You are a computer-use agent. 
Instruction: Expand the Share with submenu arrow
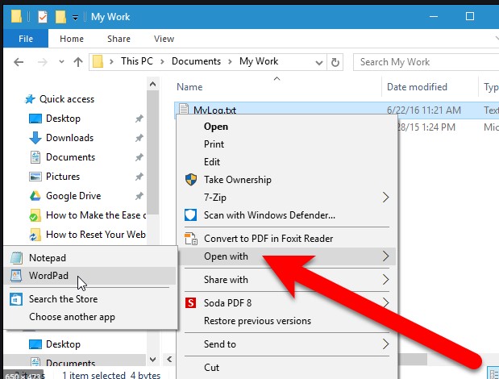(385, 279)
